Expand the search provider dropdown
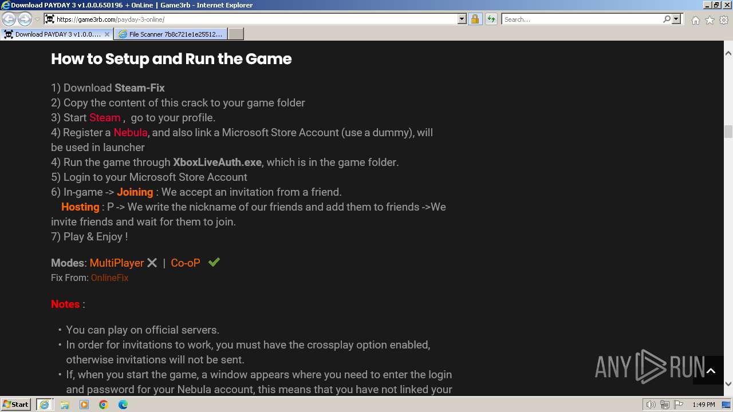Screen dimensions: 733x412 coord(676,19)
